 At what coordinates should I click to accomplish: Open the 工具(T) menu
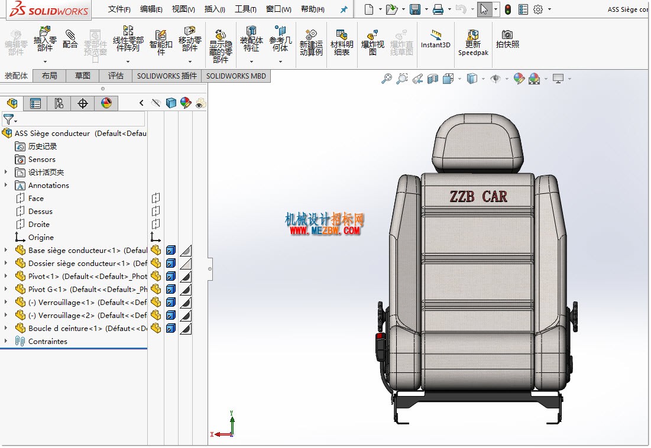(245, 9)
